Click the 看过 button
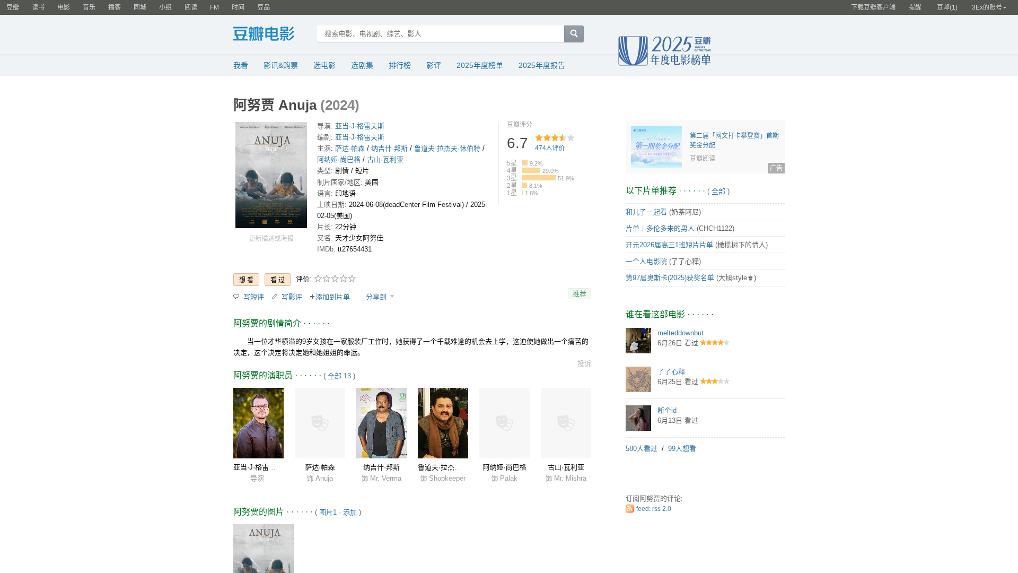The image size is (1018, 573). (278, 280)
